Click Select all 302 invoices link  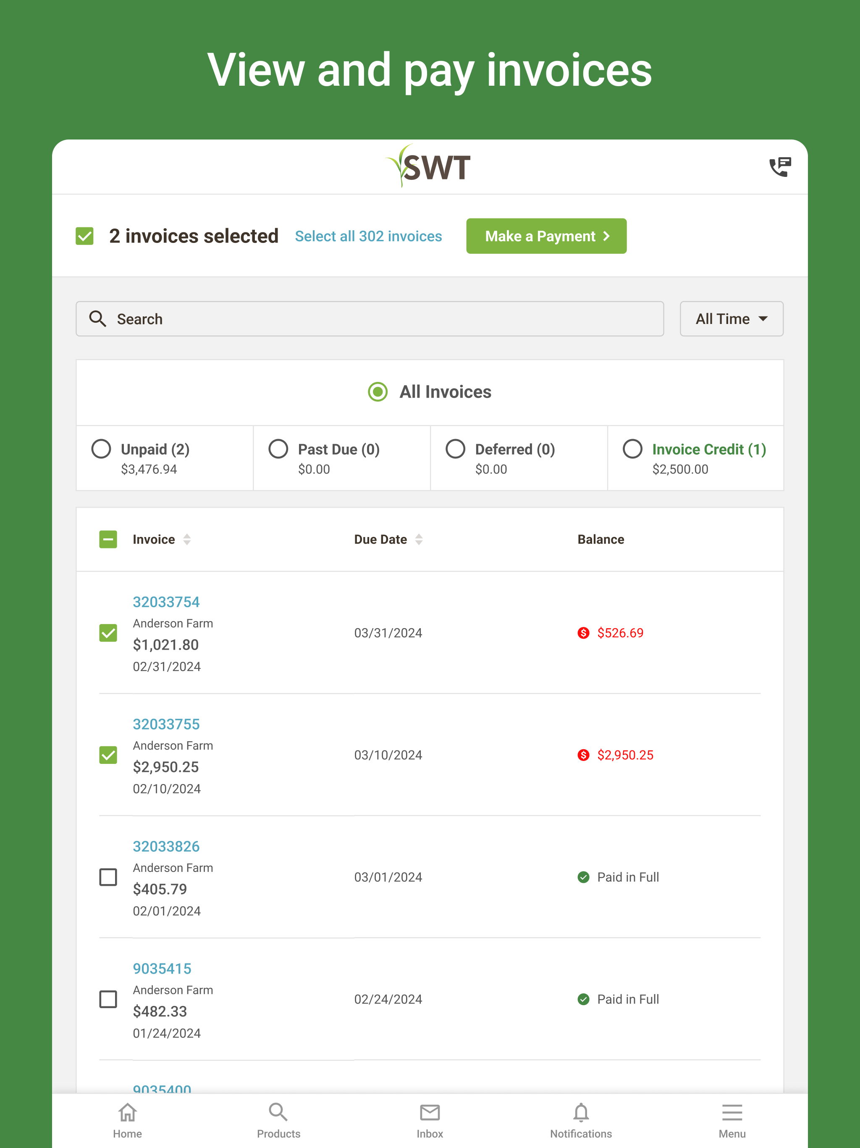click(368, 236)
